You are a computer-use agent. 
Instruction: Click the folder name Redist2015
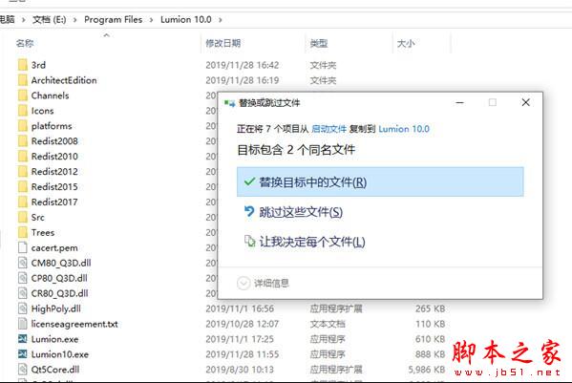point(54,187)
